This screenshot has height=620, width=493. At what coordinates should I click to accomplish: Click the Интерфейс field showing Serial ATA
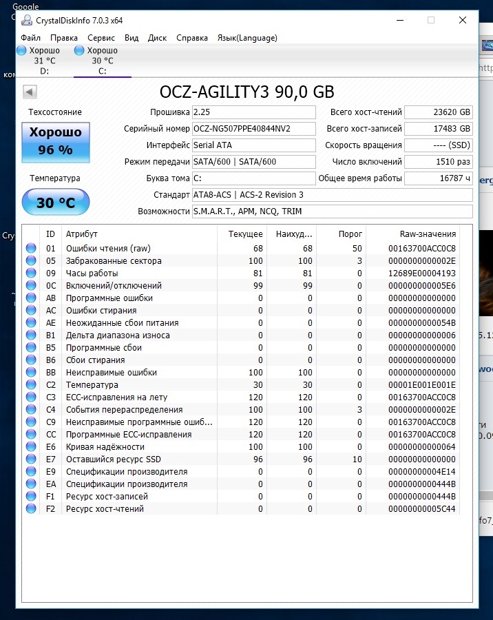254,145
